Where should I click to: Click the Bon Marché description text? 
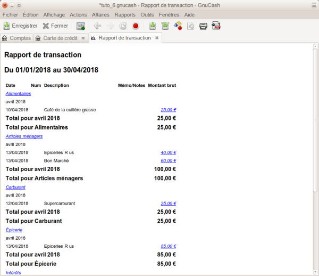coord(56,161)
